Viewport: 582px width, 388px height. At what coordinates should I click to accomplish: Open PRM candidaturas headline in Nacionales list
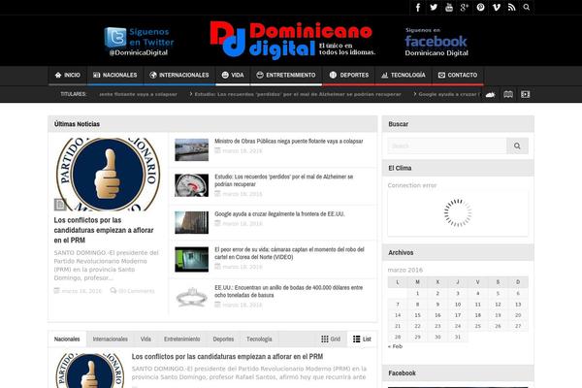[x=227, y=356]
